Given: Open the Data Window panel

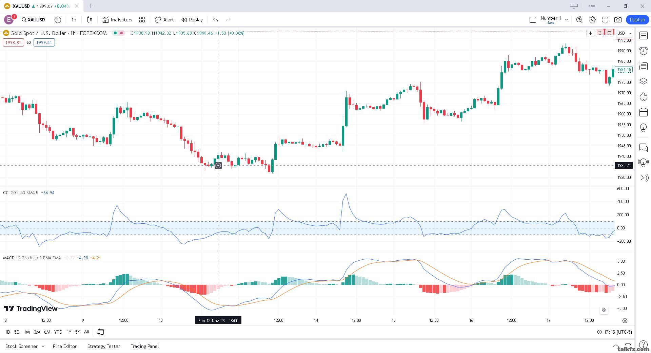Looking at the screenshot, I should (x=643, y=66).
